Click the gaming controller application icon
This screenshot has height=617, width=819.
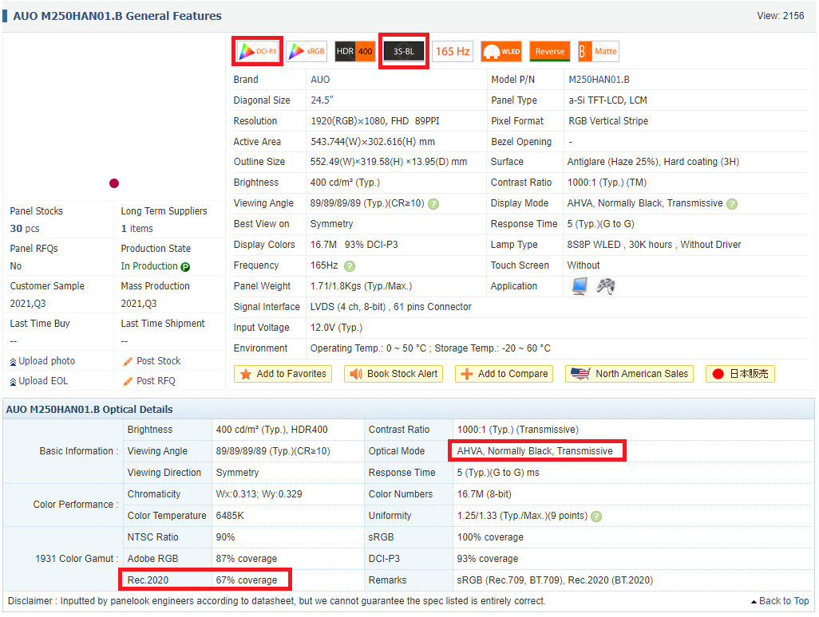click(x=606, y=286)
